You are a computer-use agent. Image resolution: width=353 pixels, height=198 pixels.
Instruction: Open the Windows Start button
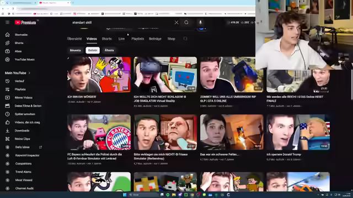tap(125, 195)
